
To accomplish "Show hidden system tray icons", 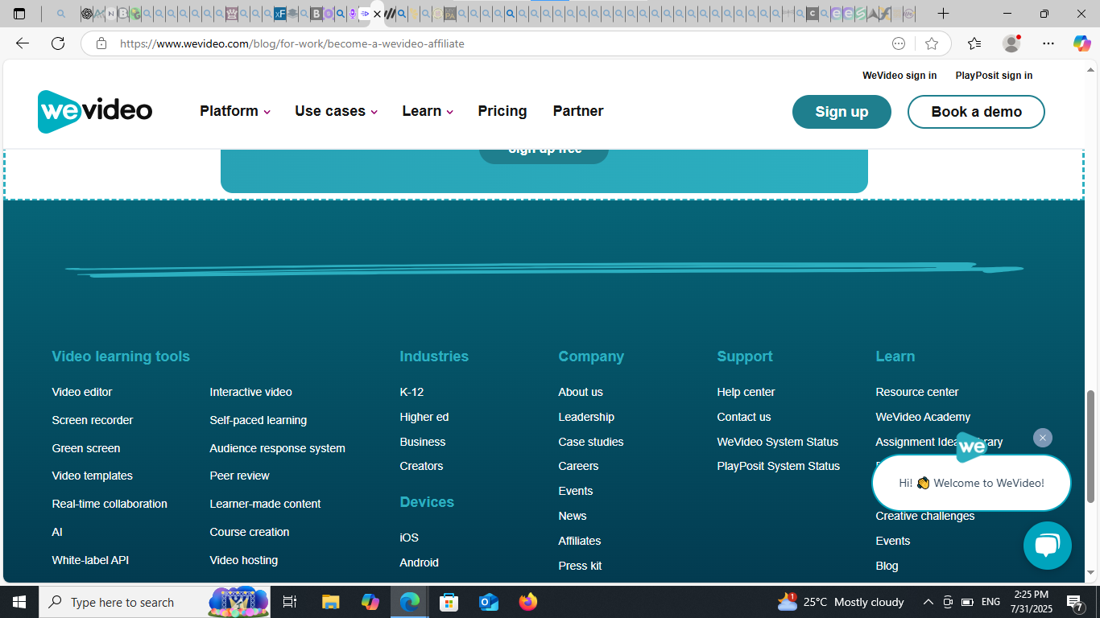I will (928, 602).
